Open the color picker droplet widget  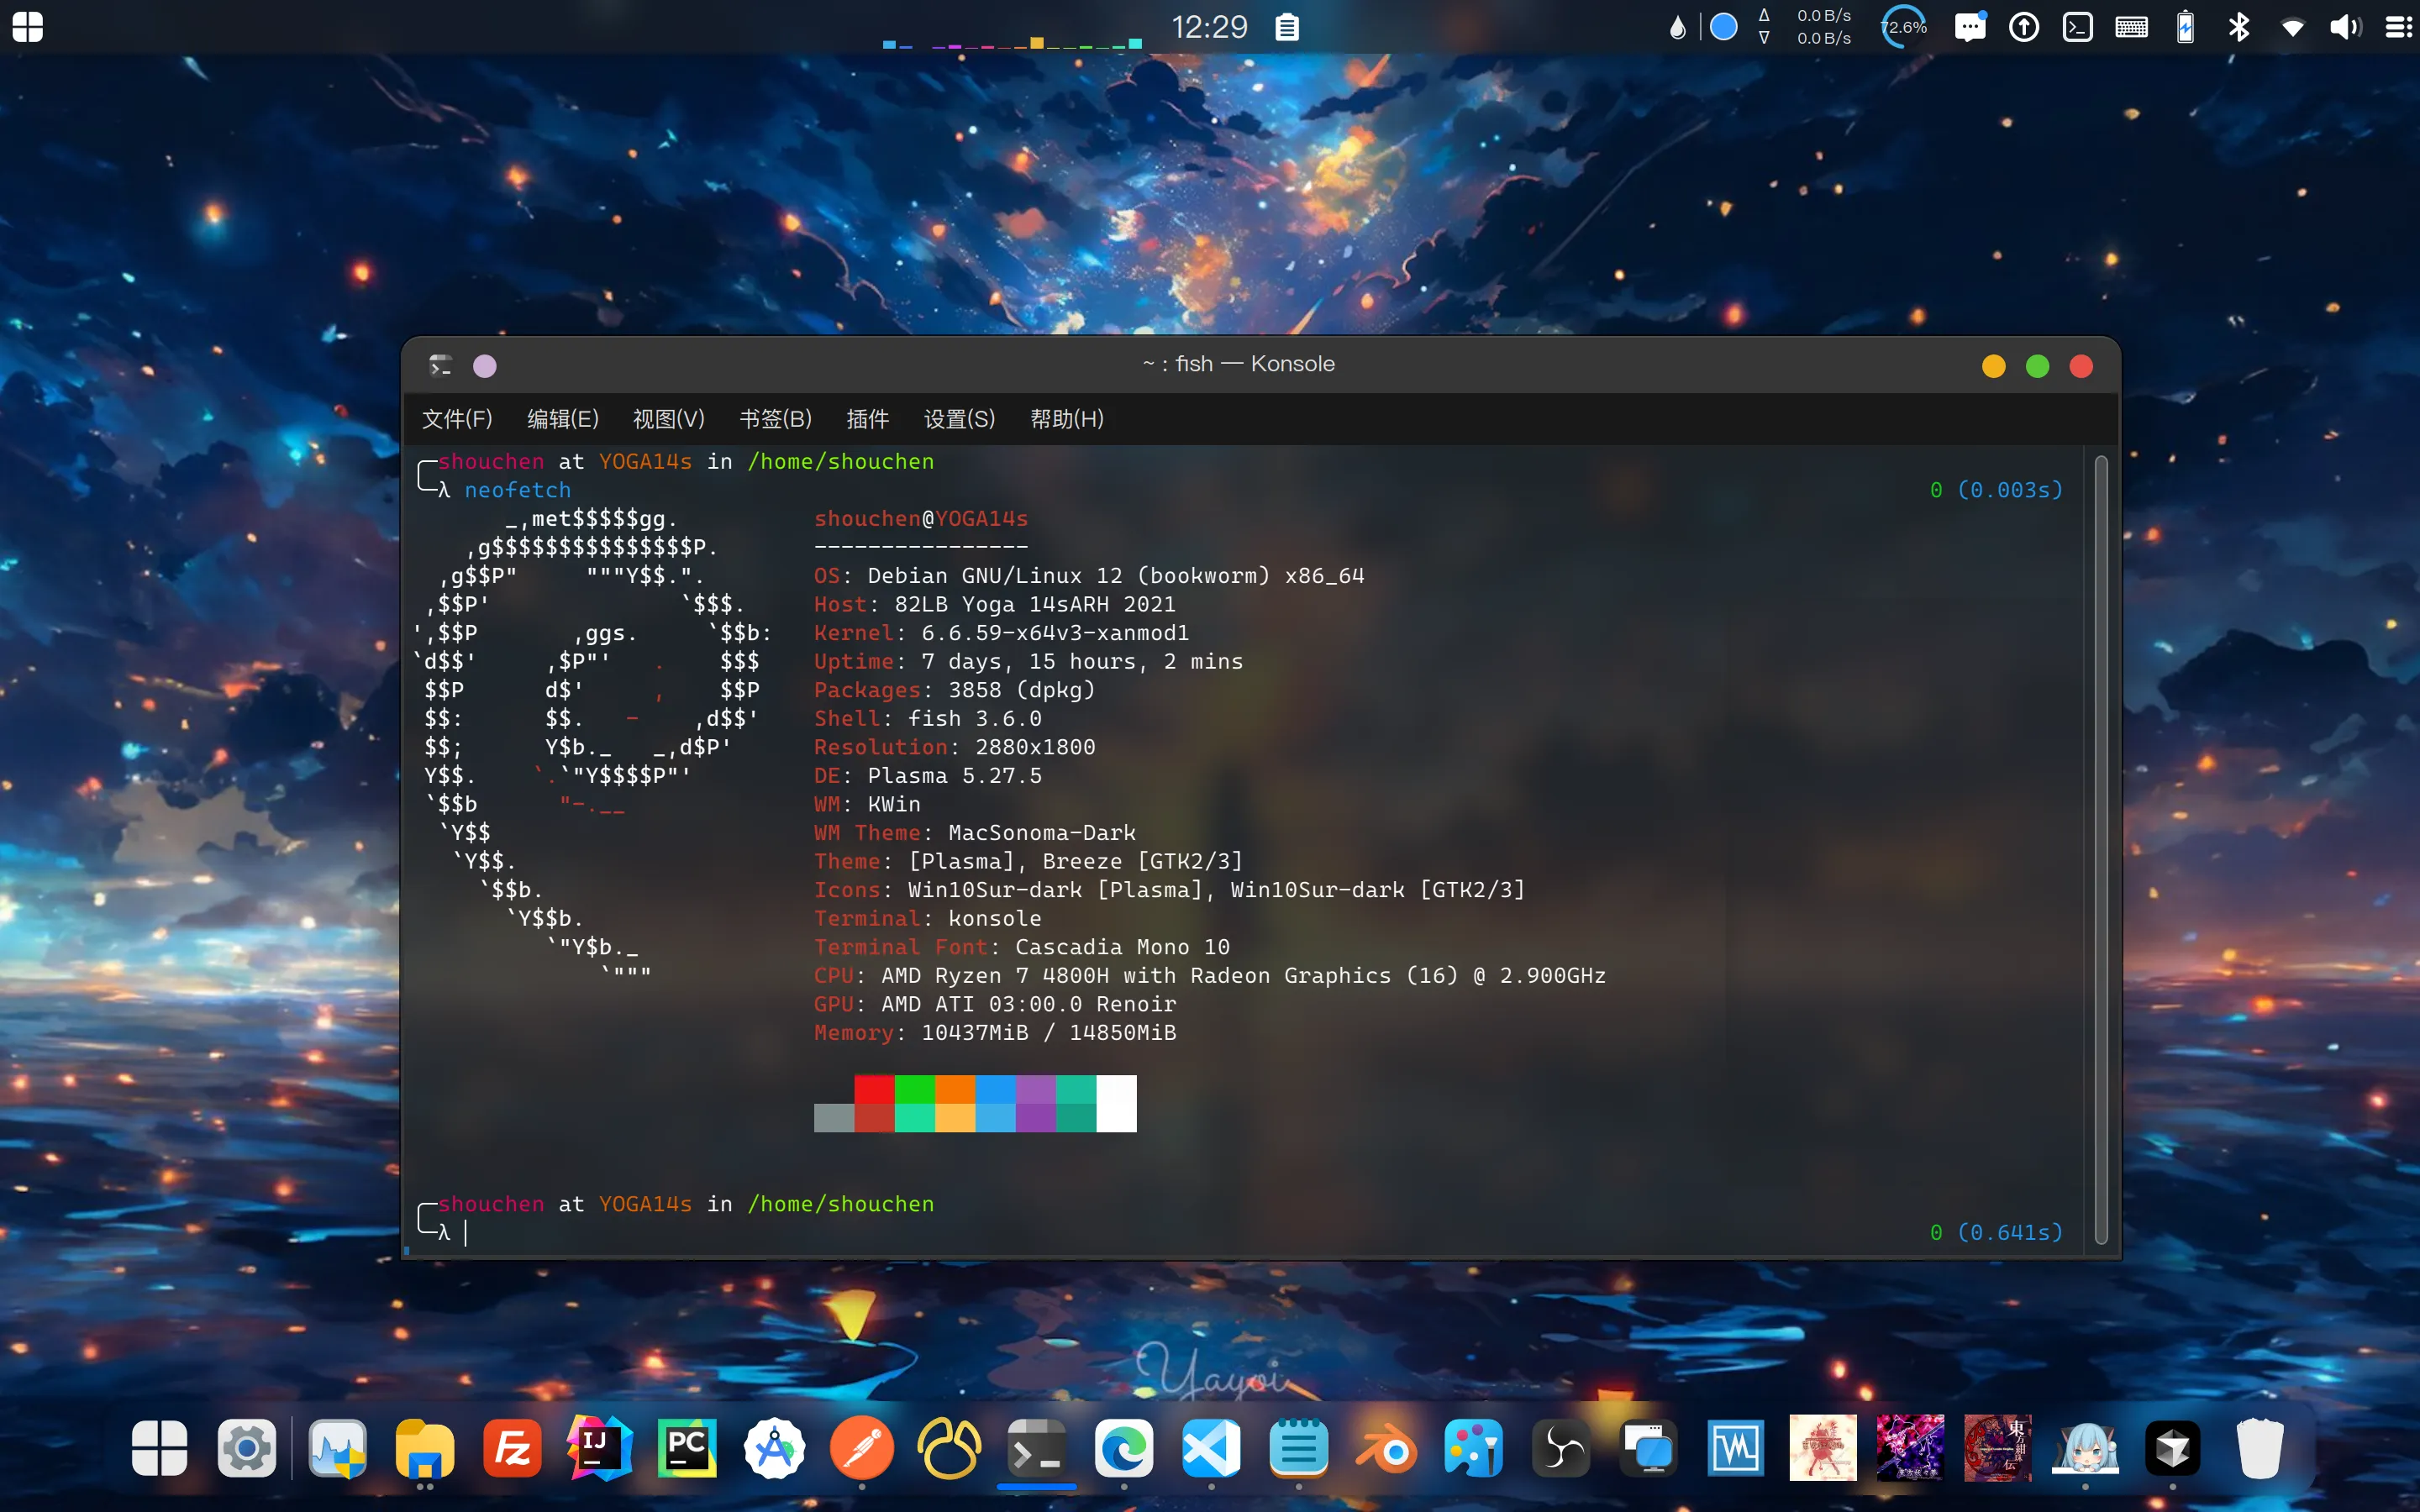1677,27
